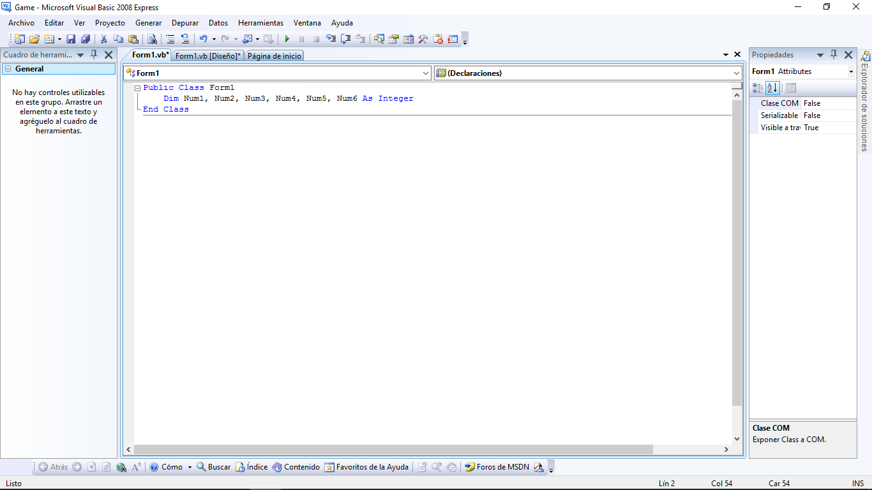Image resolution: width=872 pixels, height=490 pixels.
Task: Switch to the Página de inicio tab
Action: (274, 56)
